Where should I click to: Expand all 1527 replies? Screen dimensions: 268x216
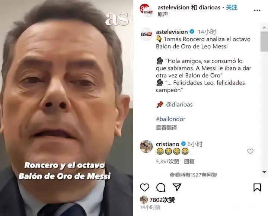[x=193, y=175]
